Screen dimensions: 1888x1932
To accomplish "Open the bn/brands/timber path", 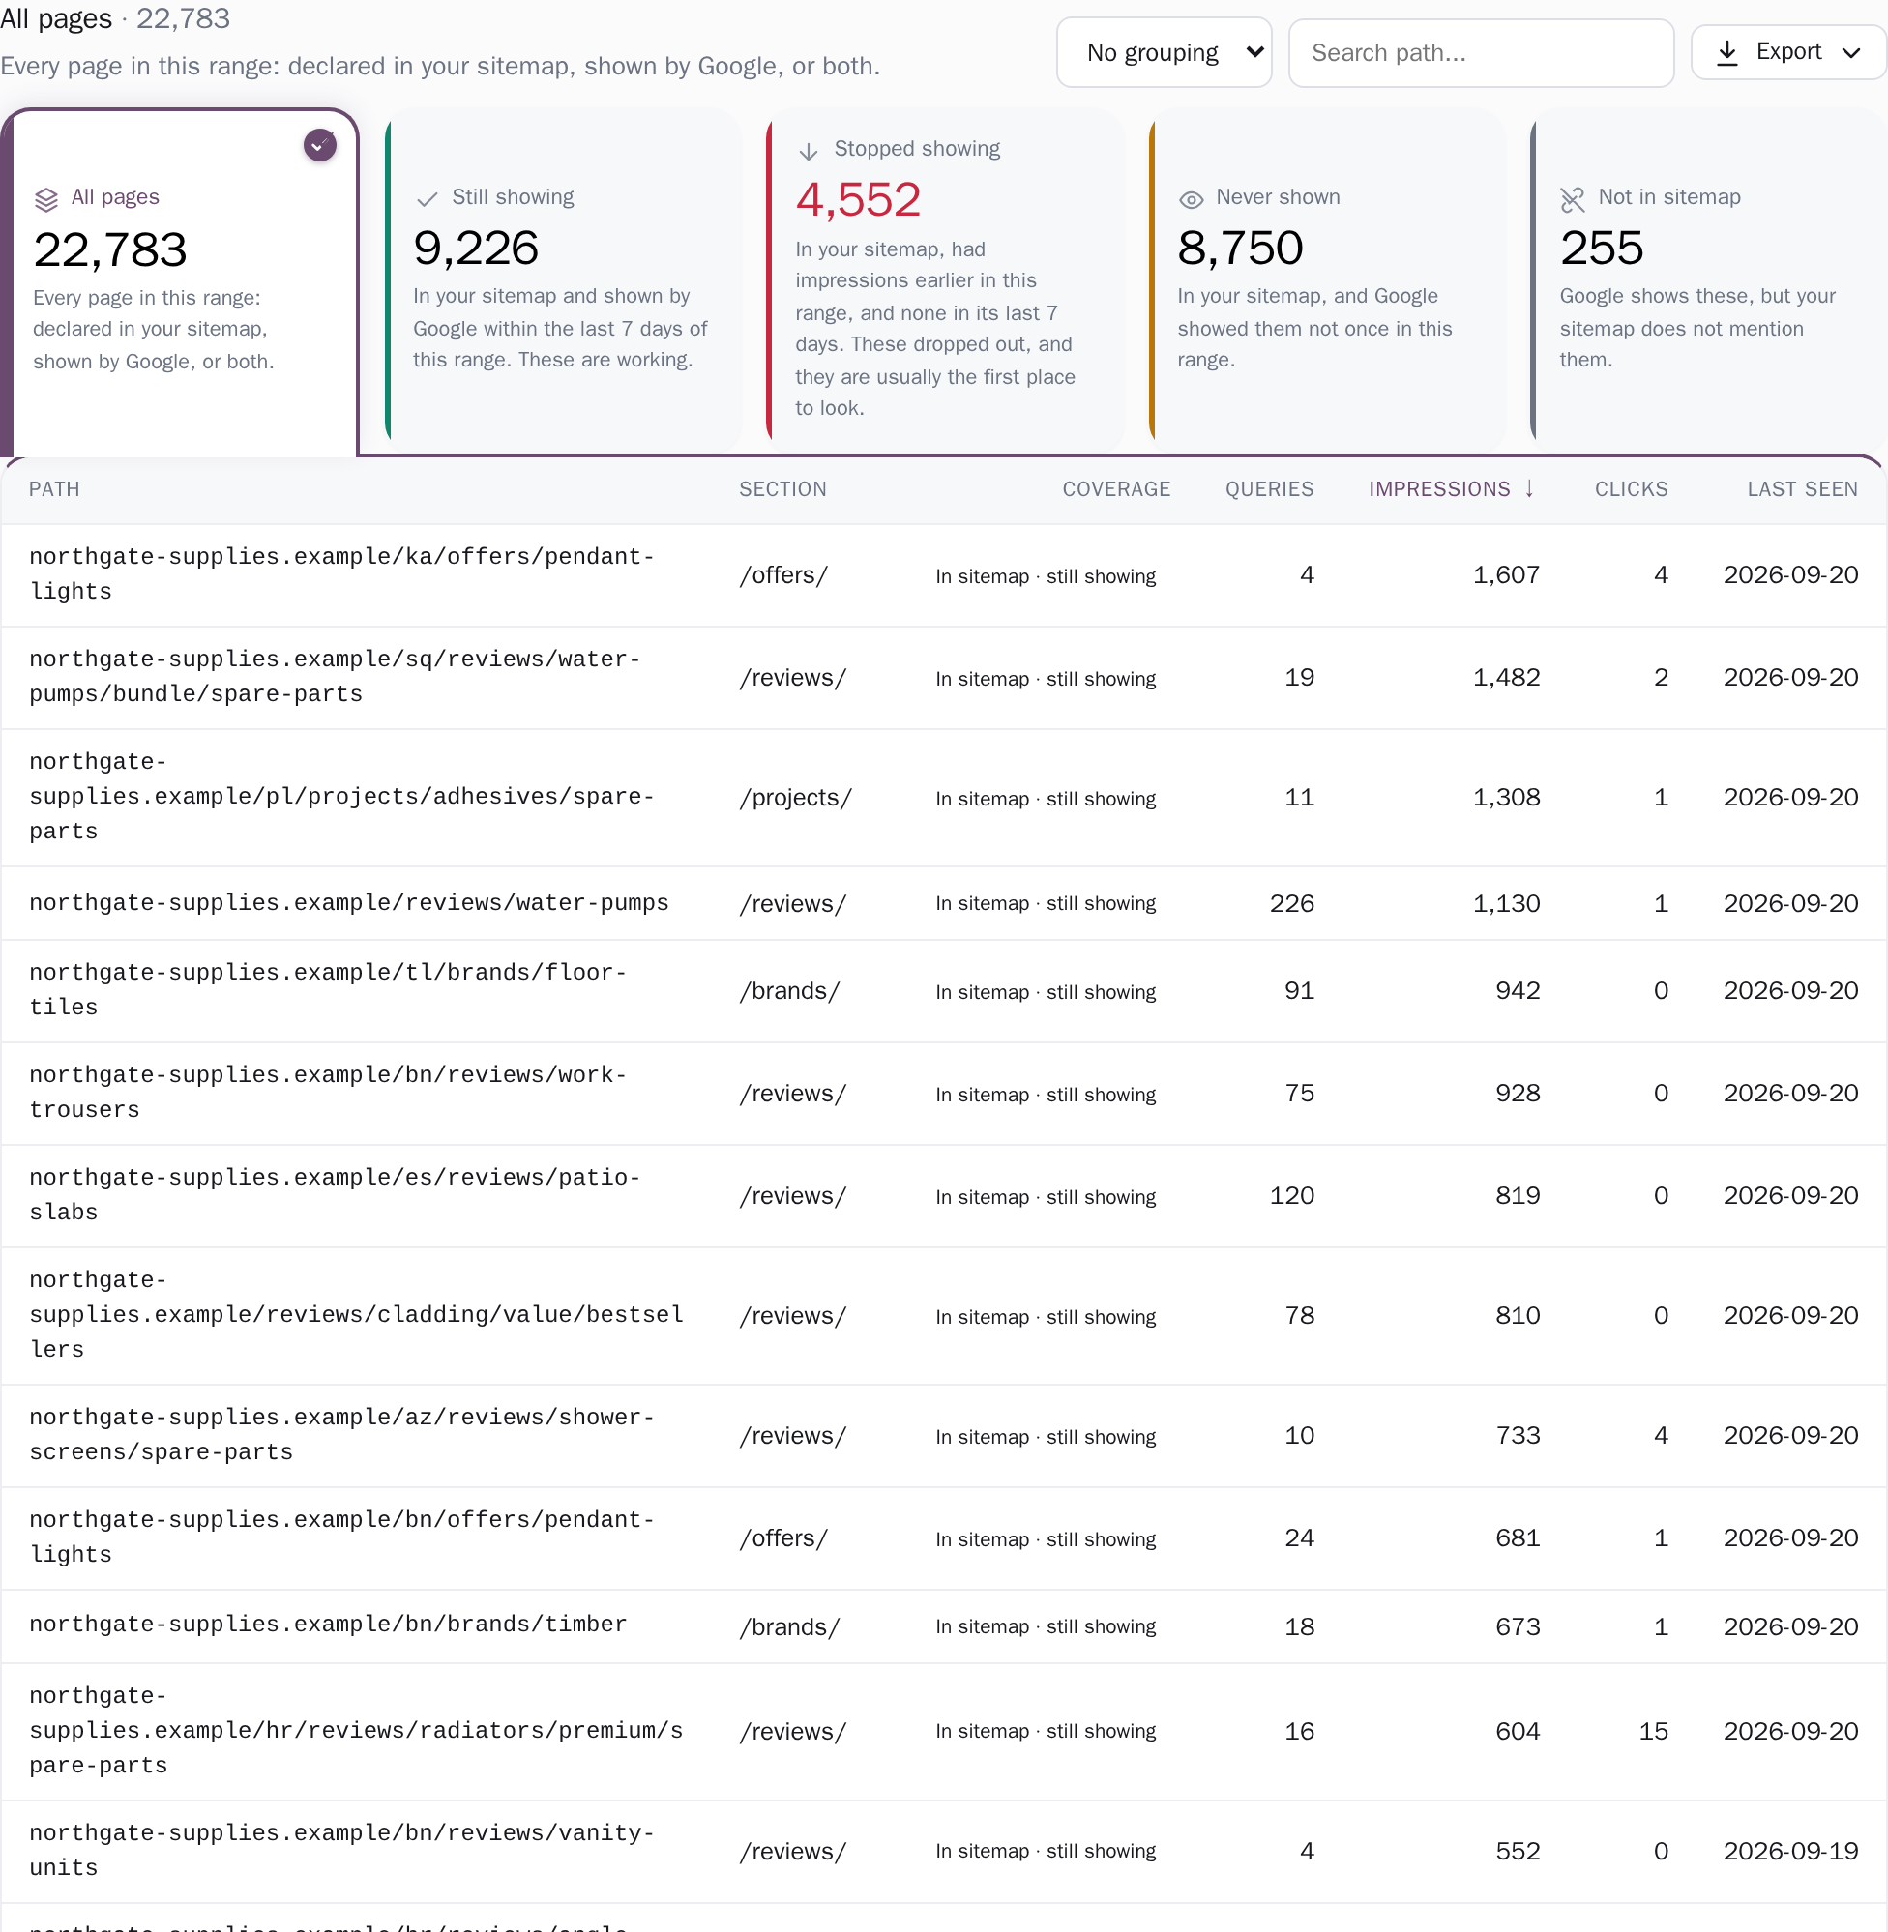I will (x=328, y=1624).
